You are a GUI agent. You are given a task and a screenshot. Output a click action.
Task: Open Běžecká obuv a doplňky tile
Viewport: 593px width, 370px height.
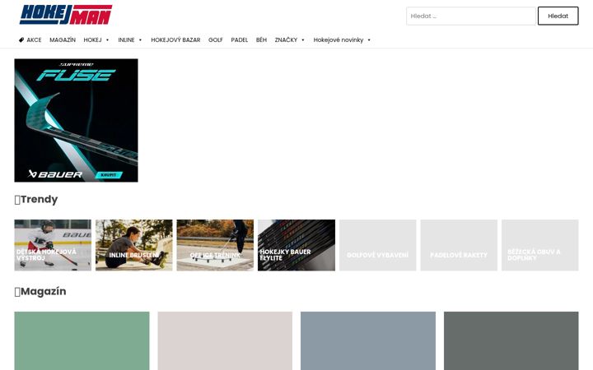(x=540, y=245)
